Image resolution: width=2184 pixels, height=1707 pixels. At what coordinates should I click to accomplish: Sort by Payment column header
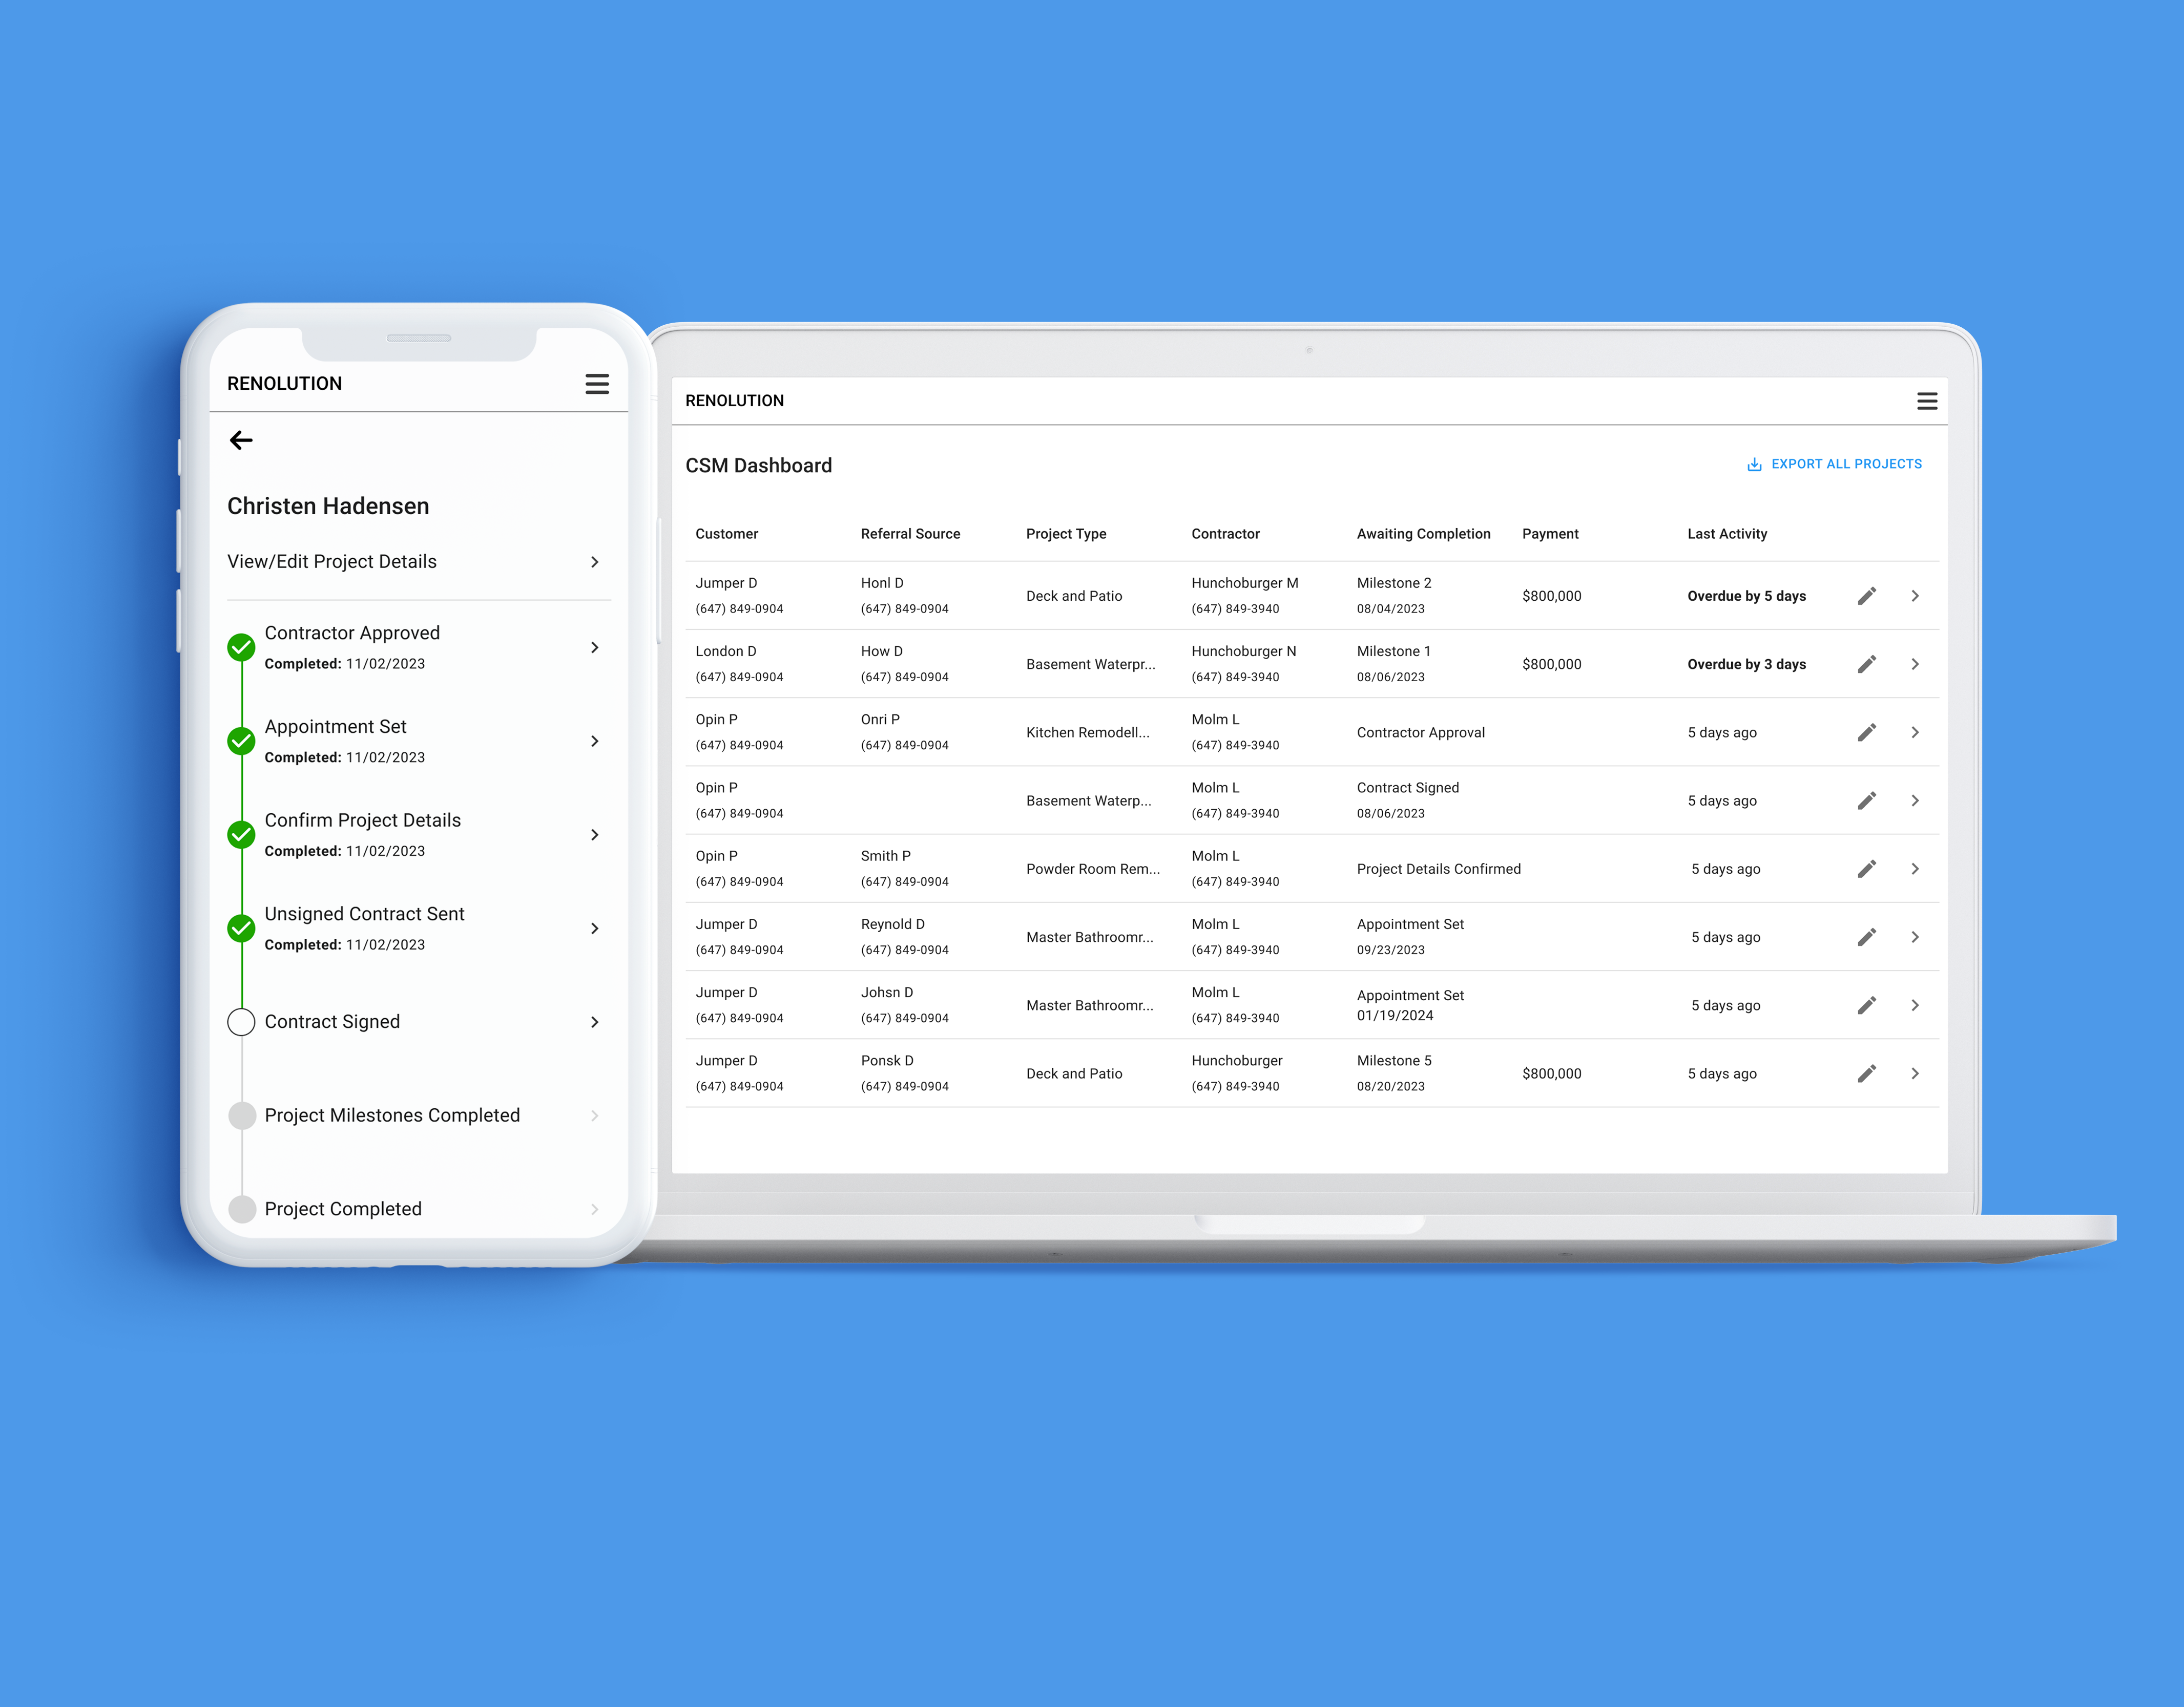click(1550, 534)
